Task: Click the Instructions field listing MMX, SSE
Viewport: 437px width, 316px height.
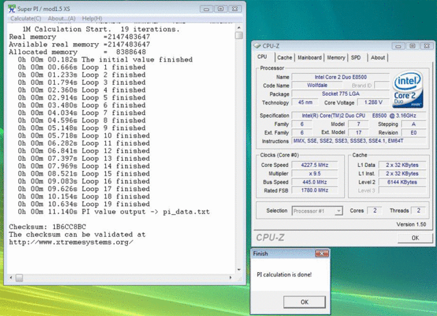Action: click(x=359, y=141)
